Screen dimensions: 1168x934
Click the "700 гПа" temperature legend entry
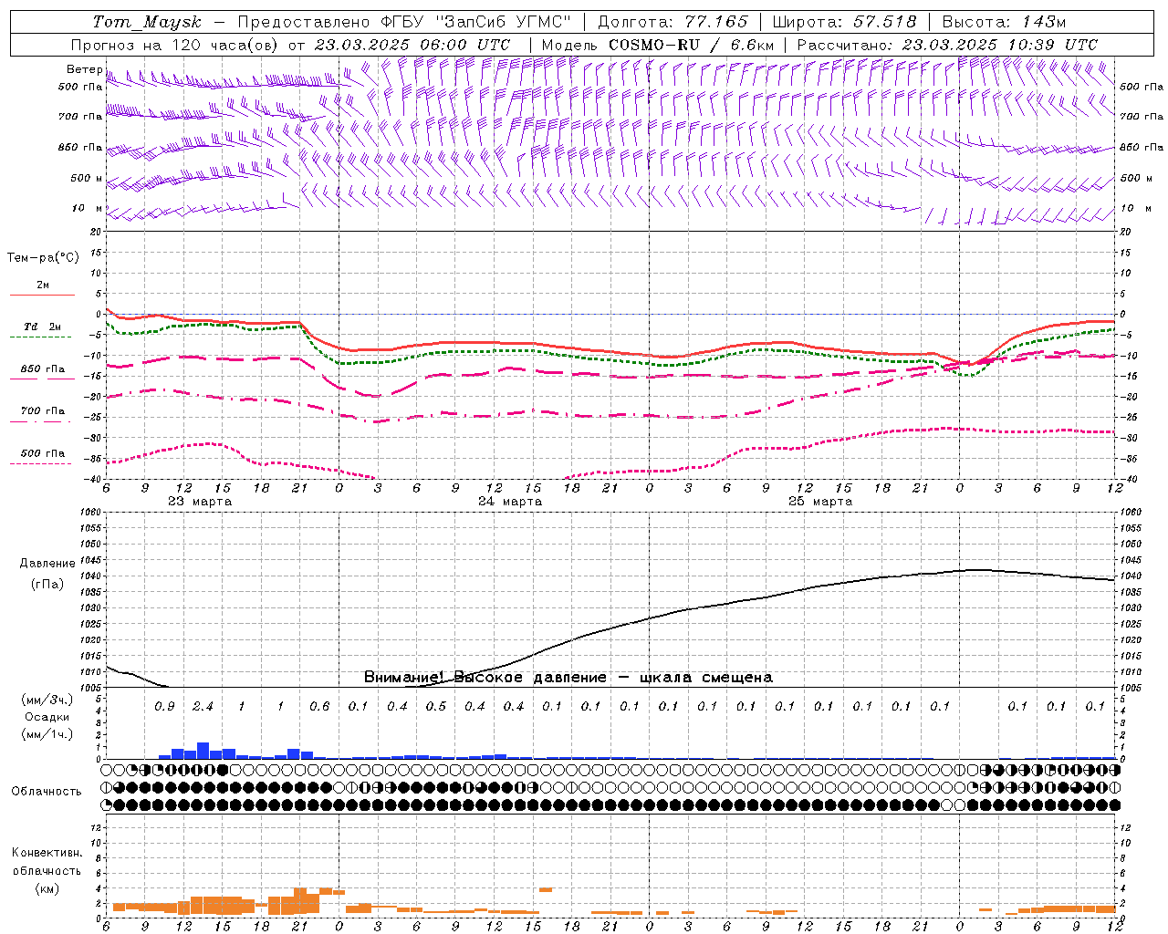point(43,411)
